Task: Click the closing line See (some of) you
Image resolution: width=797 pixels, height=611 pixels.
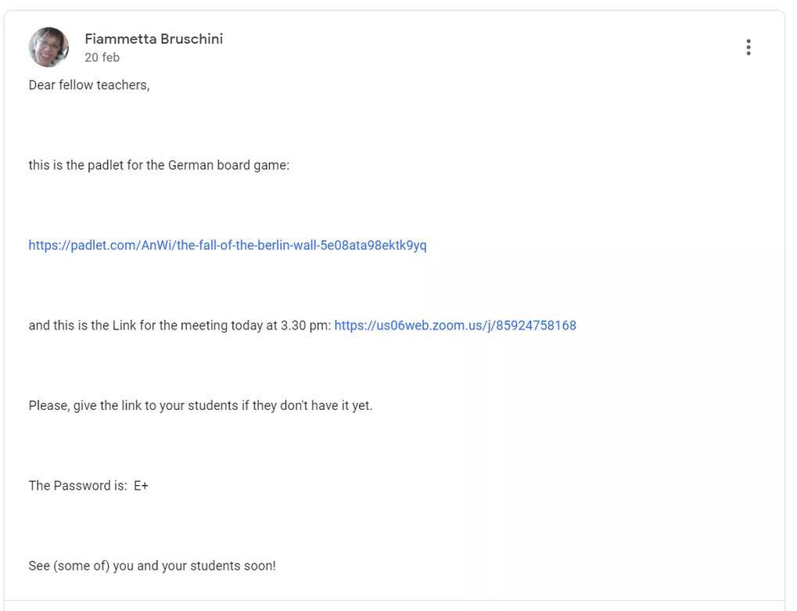Action: pyautogui.click(x=152, y=566)
